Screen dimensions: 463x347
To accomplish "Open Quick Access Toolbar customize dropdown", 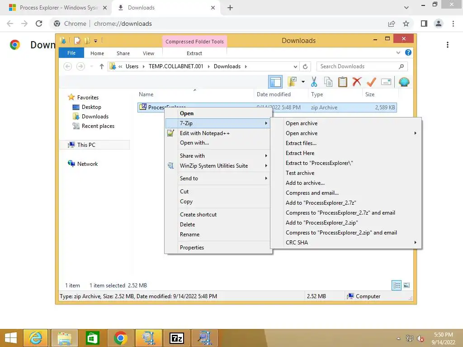I will (x=95, y=41).
